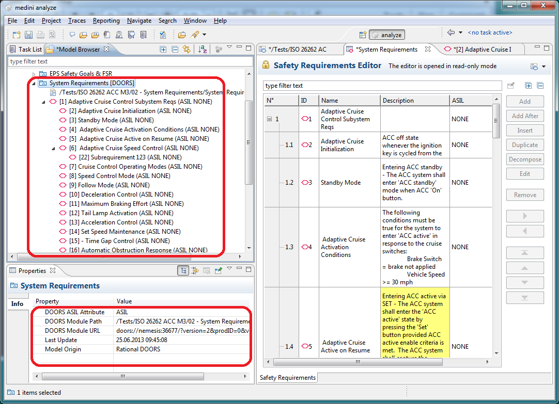Click Link with Editor arrows in Model Browser
The height and width of the screenshot is (404, 559).
point(187,50)
